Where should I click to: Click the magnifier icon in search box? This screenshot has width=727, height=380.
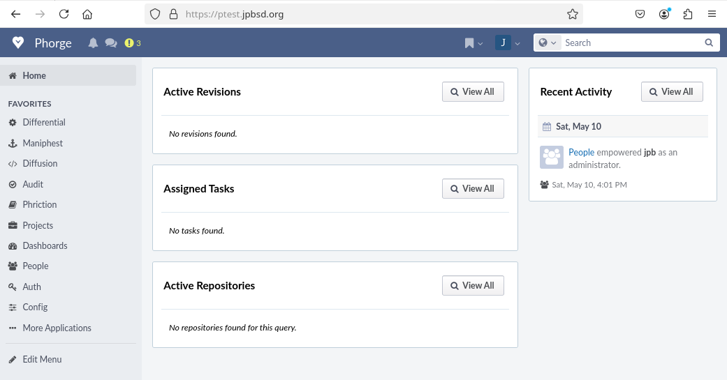709,43
